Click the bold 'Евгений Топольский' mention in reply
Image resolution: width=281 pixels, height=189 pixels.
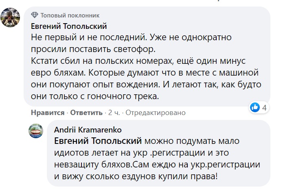click(x=98, y=141)
